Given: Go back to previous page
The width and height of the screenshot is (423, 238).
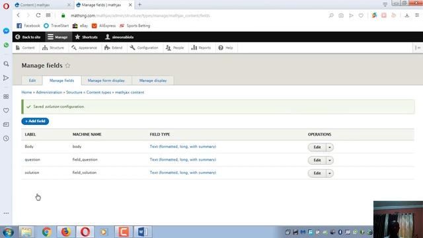Looking at the screenshot, I should tap(19, 15).
